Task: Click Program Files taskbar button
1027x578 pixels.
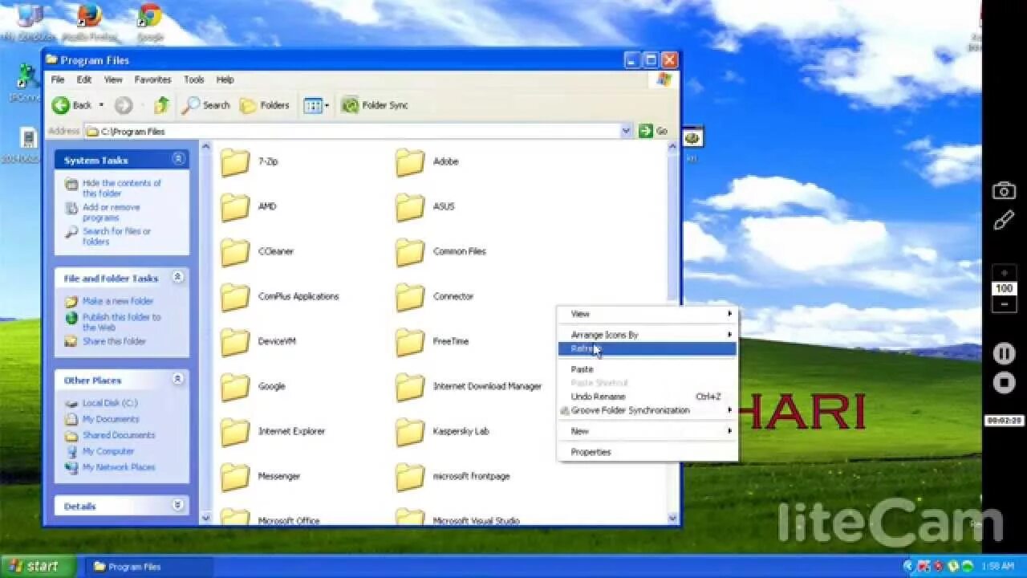Action: (148, 566)
